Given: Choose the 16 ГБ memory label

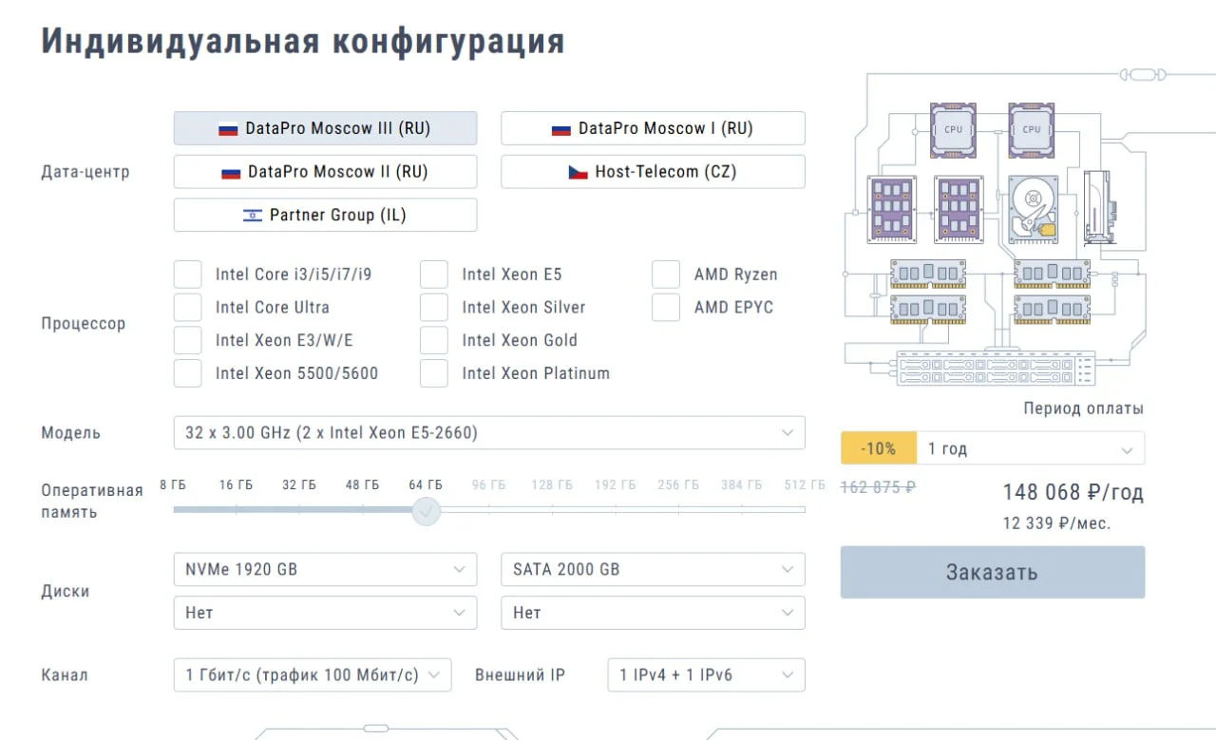Looking at the screenshot, I should point(236,485).
